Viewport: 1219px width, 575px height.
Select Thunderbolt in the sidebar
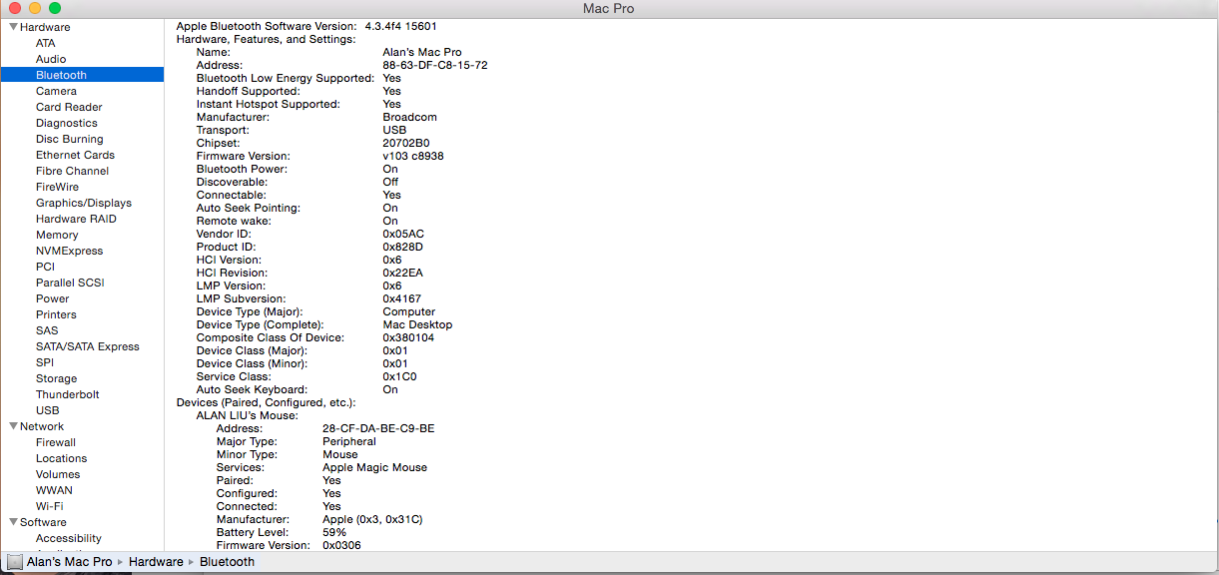[x=68, y=394]
